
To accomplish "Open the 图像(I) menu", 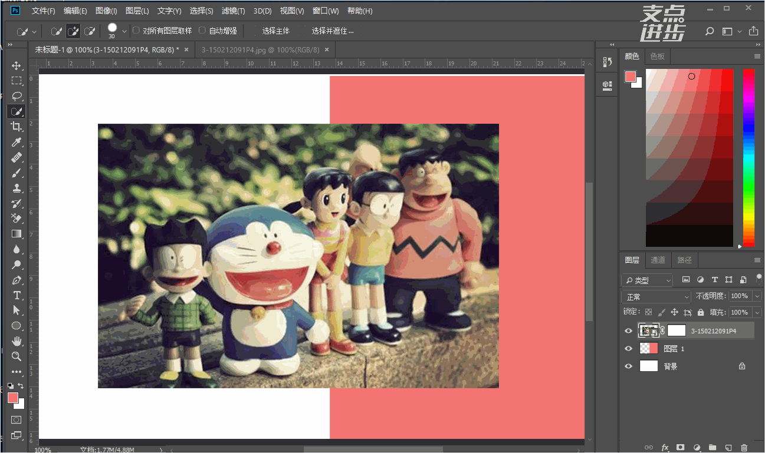I will (x=106, y=11).
